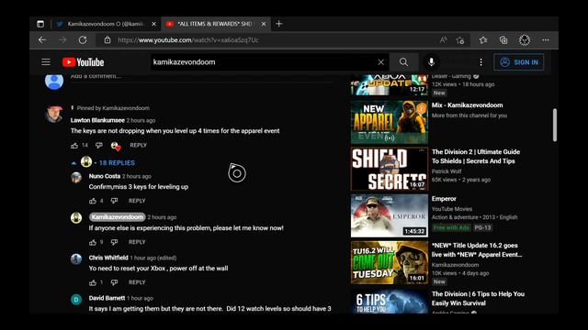Open the 6 Tips to Help You thumbnail

[x=390, y=302]
